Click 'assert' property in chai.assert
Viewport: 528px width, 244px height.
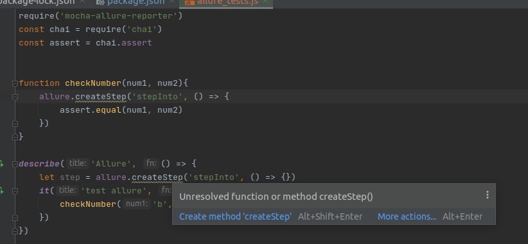(x=136, y=43)
